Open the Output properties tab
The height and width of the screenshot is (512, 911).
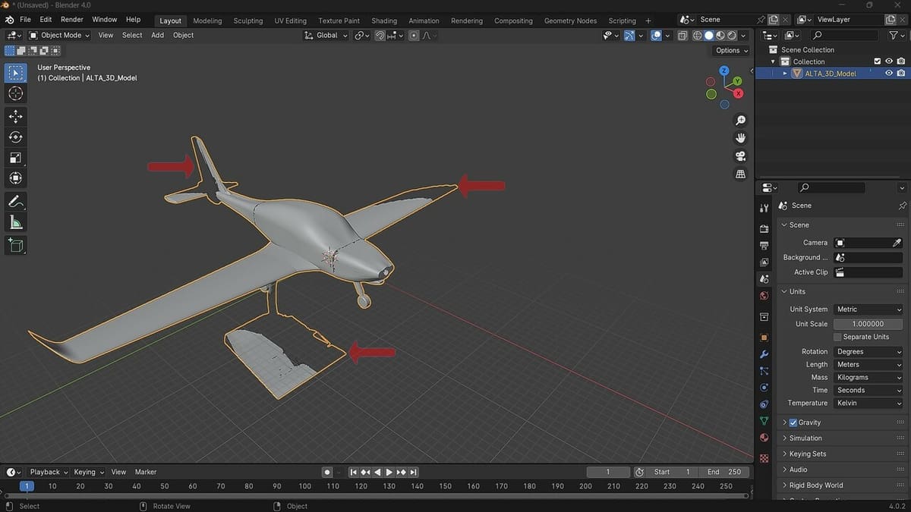pyautogui.click(x=764, y=245)
